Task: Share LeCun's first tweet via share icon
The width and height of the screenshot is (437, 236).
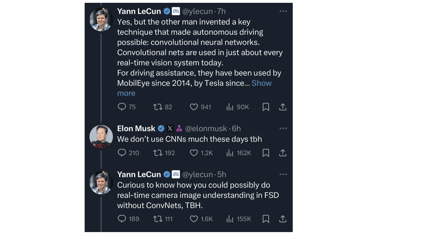Action: (283, 107)
